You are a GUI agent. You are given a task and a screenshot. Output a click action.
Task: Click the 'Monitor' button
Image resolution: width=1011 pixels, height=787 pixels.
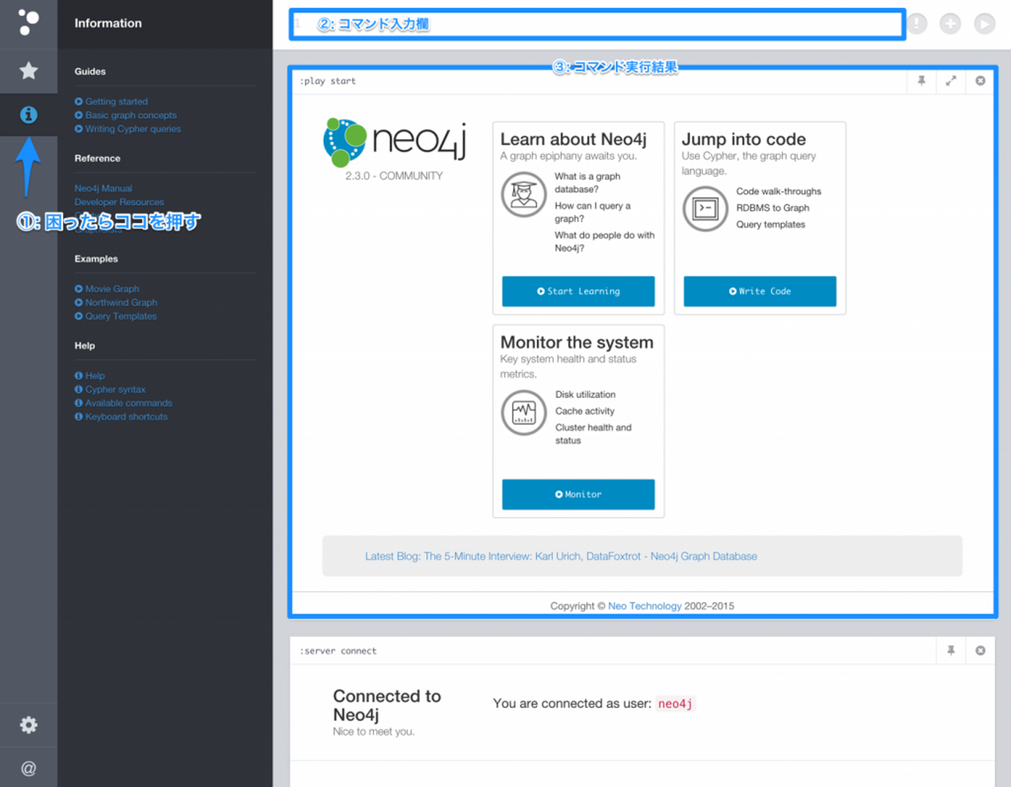(579, 494)
